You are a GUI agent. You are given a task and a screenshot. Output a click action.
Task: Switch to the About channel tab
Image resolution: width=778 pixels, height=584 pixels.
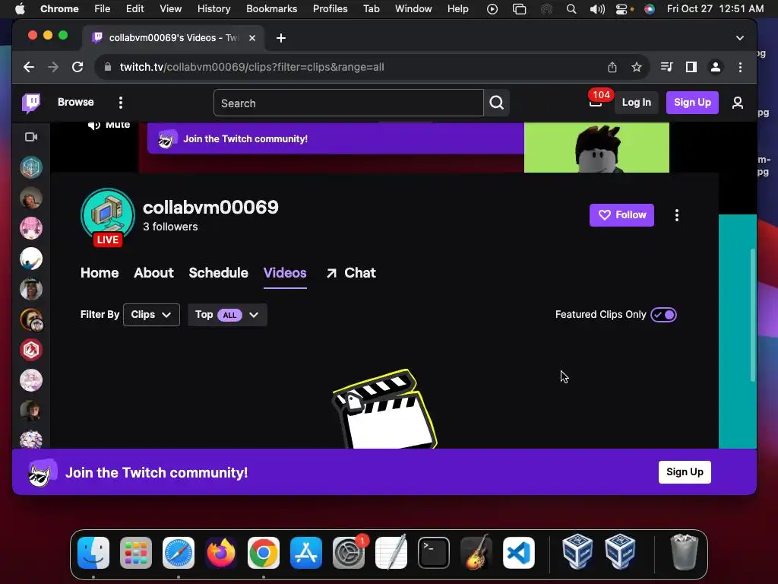click(x=153, y=273)
